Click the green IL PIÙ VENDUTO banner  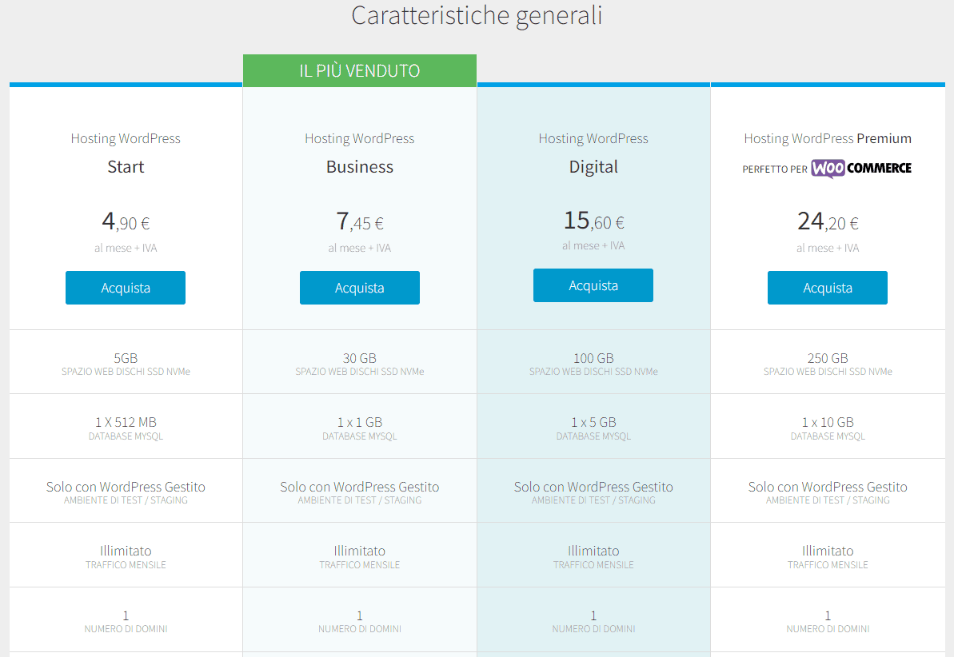(x=359, y=70)
